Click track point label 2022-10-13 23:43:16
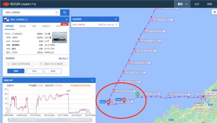This screenshot has width=217, height=123. pyautogui.click(x=140, y=63)
